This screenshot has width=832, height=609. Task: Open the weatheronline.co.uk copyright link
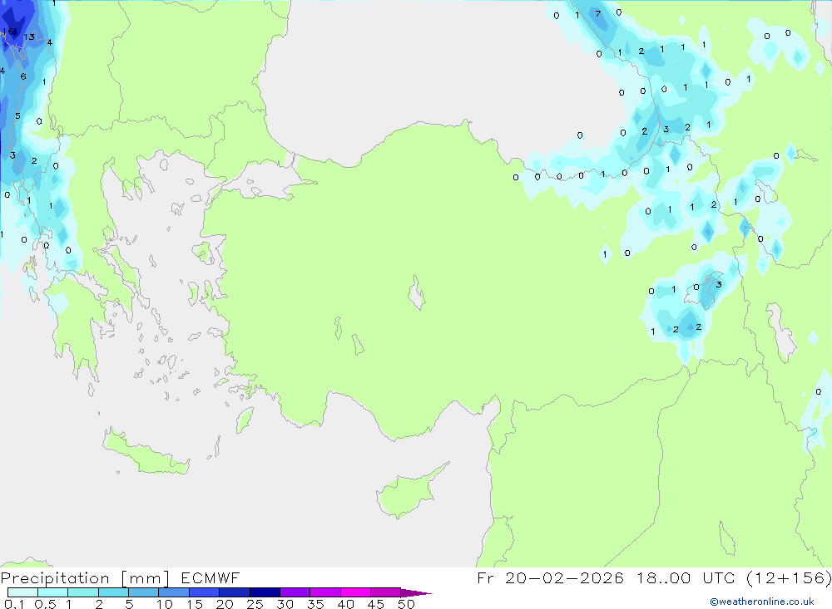tap(762, 602)
